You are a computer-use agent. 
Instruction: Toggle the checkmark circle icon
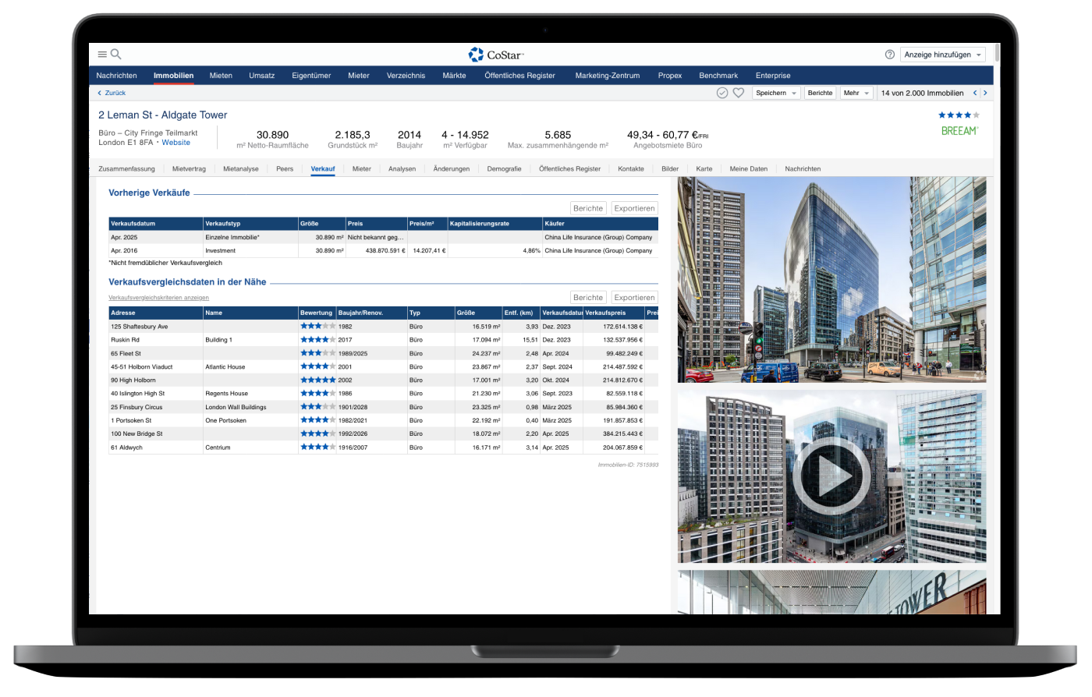click(722, 93)
